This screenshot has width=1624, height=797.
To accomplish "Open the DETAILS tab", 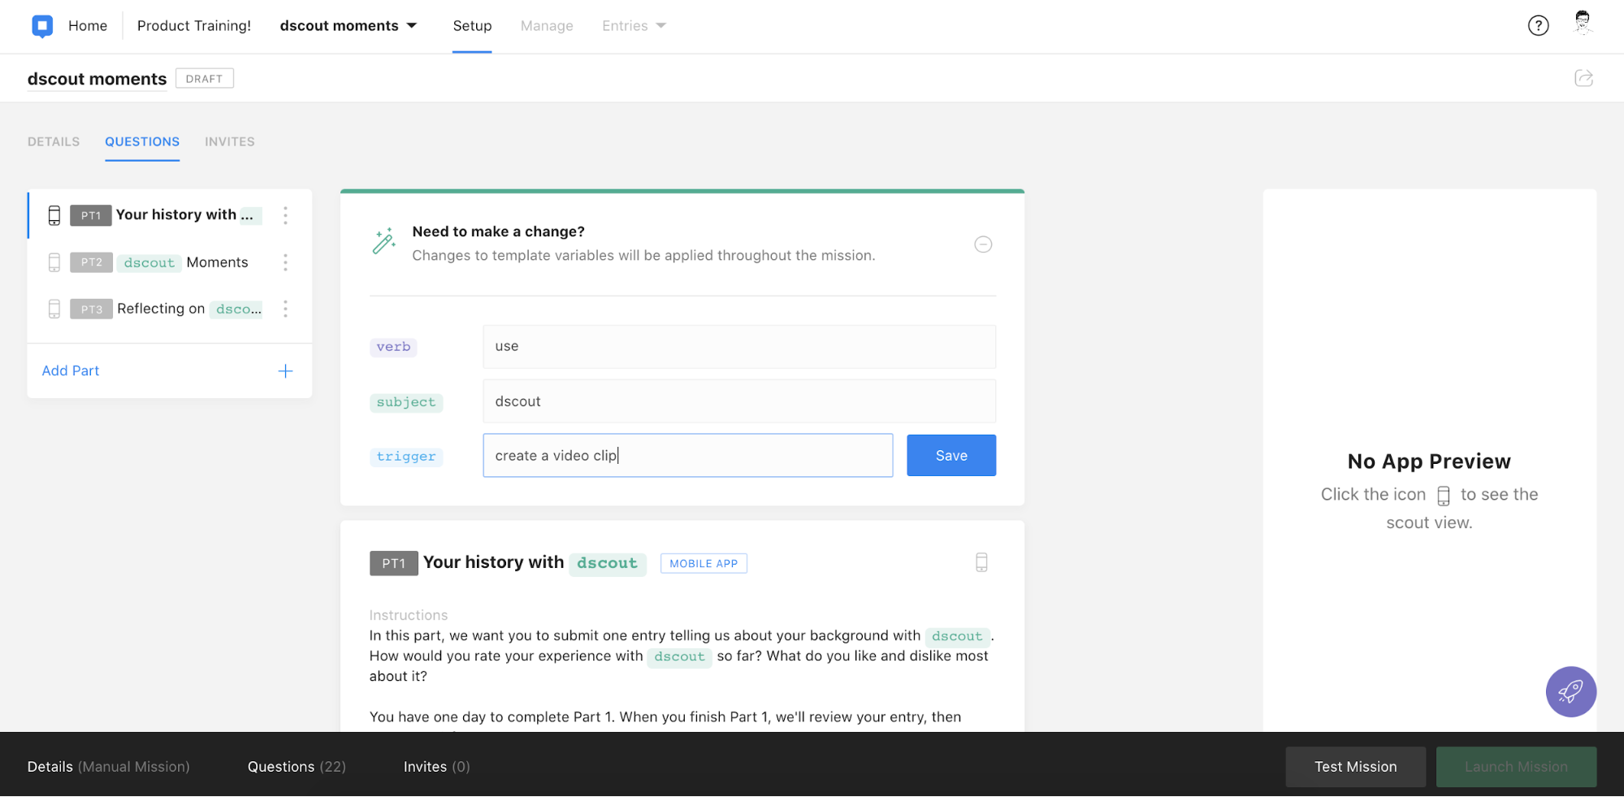I will pos(54,141).
